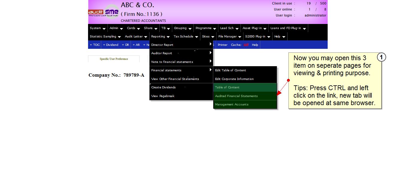The image size is (416, 183).
Task: Open Create Dividends from Reporting menu
Action: point(164,87)
